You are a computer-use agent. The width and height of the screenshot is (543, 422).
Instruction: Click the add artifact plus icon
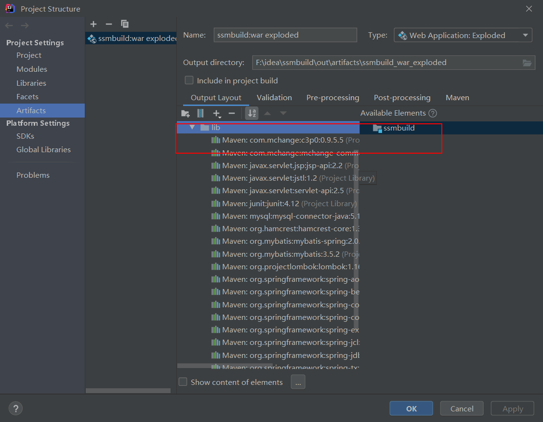point(93,24)
